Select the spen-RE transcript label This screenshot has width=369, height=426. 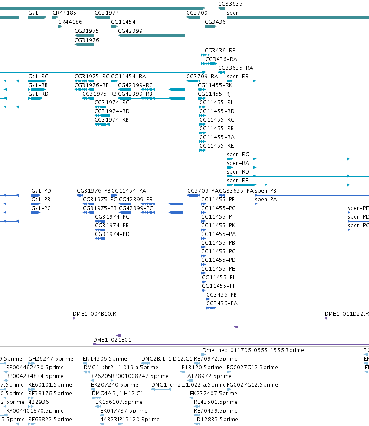(238, 181)
